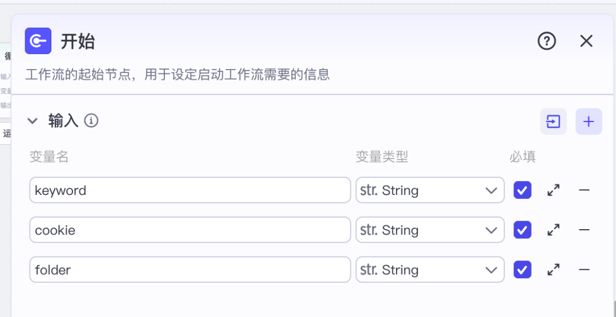Image resolution: width=616 pixels, height=317 pixels.
Task: Click the help question mark icon
Action: 546,41
